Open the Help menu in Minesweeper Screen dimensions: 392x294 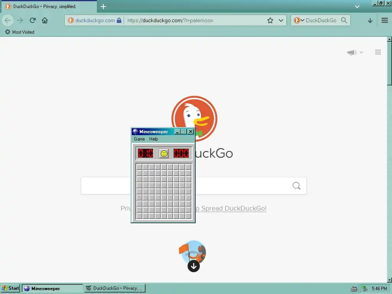tap(154, 139)
